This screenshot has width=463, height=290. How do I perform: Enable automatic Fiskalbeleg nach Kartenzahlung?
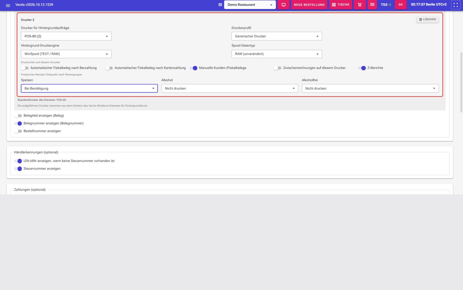point(109,68)
